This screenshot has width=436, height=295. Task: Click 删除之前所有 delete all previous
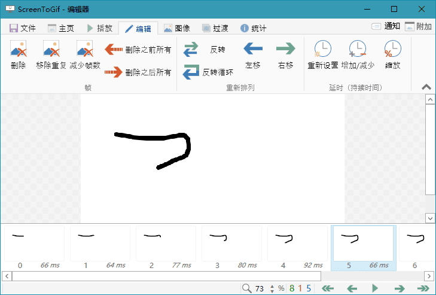138,50
